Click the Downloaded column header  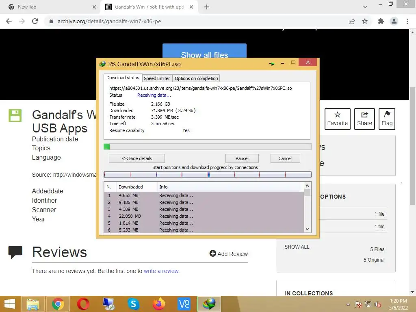click(136, 187)
